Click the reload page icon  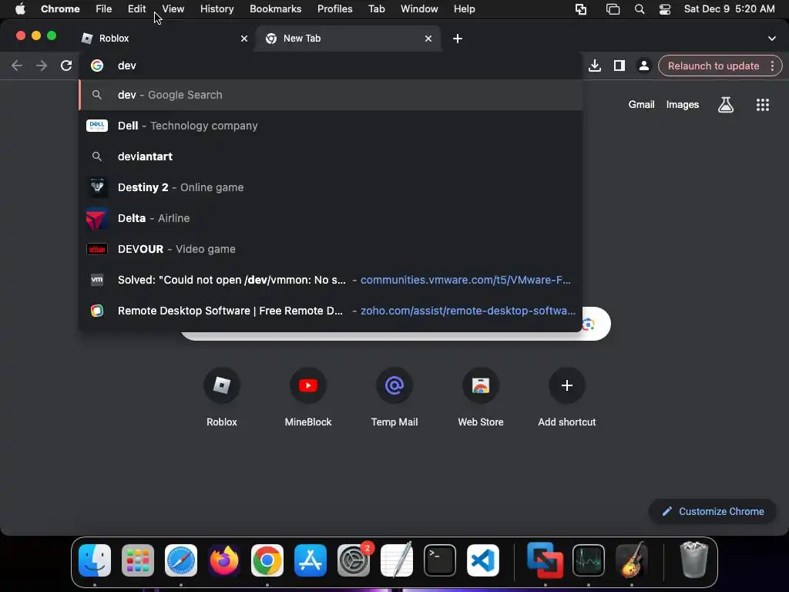coord(66,66)
